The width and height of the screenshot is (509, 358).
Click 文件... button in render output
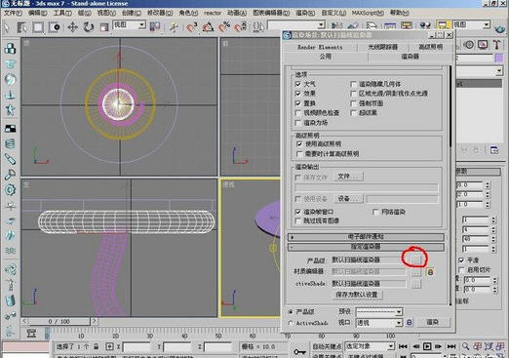point(348,177)
